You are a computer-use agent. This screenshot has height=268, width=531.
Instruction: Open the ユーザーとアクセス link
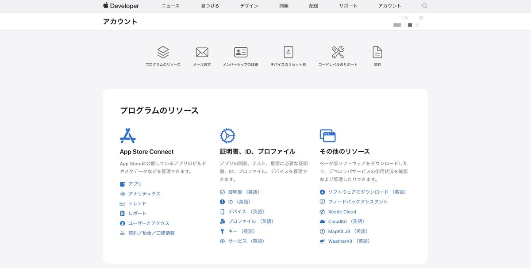tap(149, 223)
